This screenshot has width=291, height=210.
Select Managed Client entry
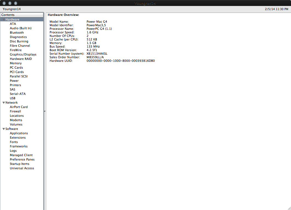point(21,155)
